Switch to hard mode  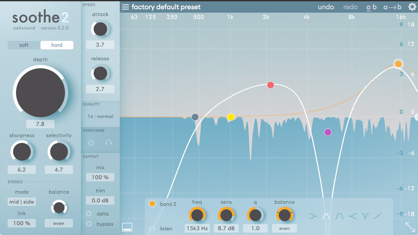point(57,45)
